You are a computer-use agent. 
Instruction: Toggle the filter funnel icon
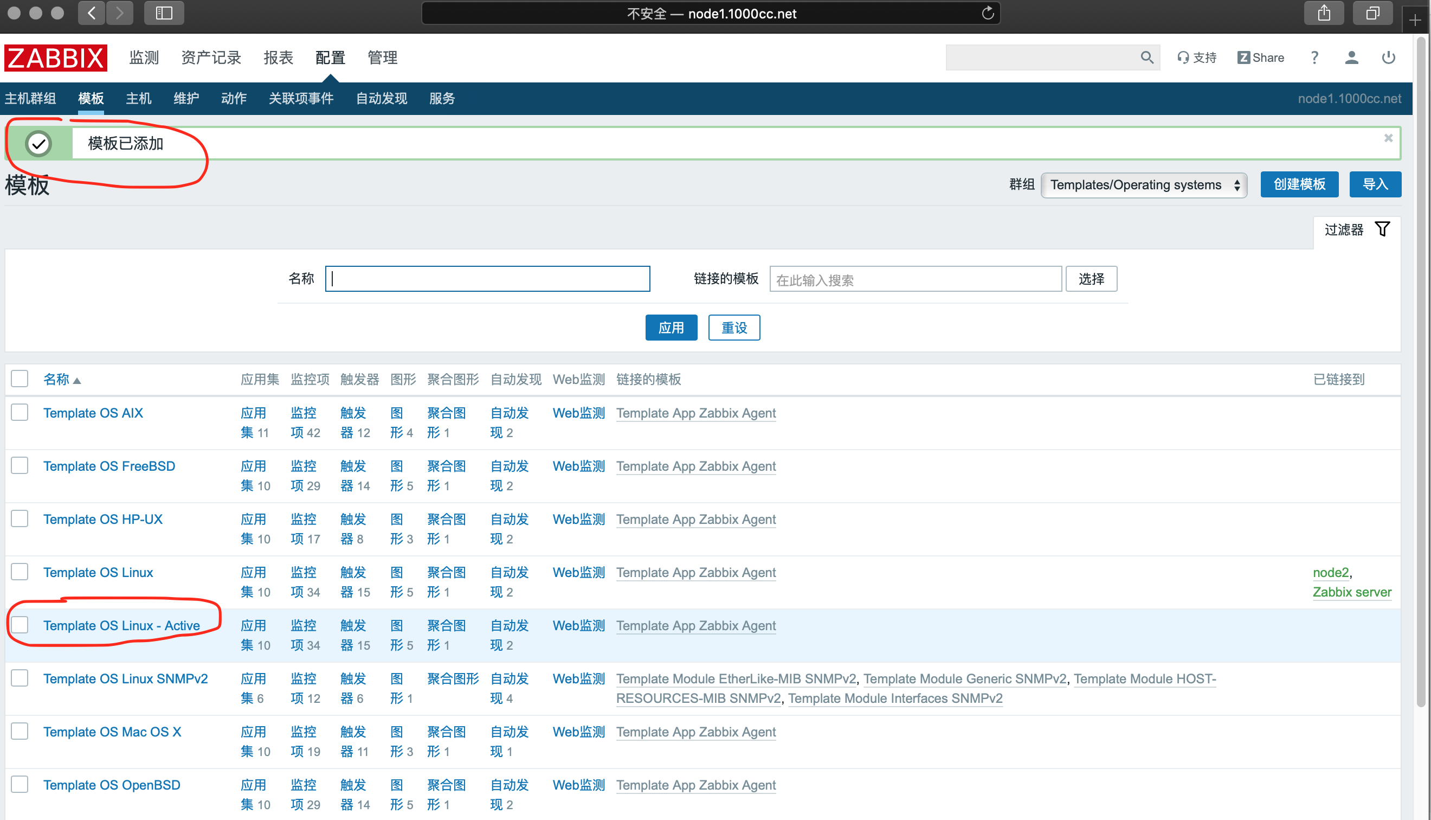(x=1382, y=229)
